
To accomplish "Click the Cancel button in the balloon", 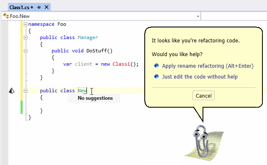I will point(203,96).
